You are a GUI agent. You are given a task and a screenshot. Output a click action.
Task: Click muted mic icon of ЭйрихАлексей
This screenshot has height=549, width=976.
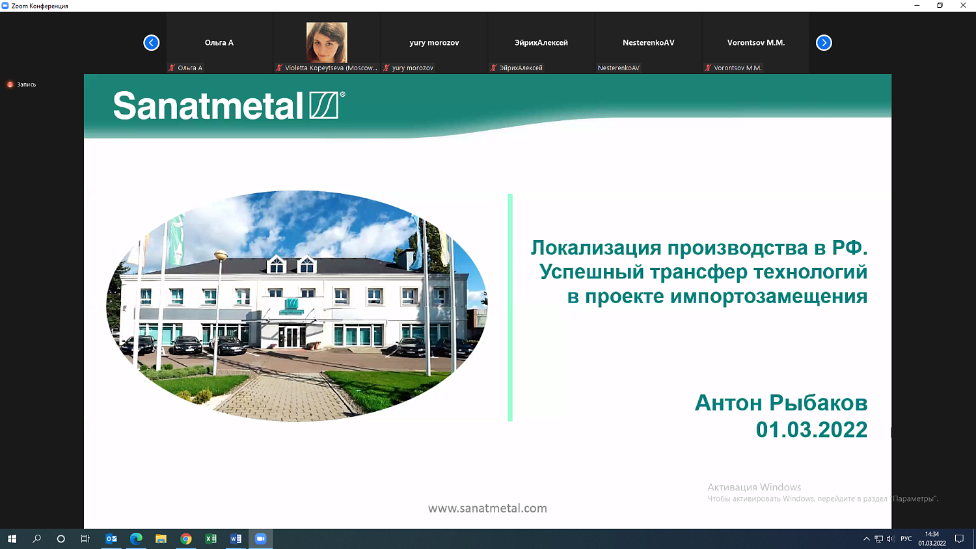[494, 68]
